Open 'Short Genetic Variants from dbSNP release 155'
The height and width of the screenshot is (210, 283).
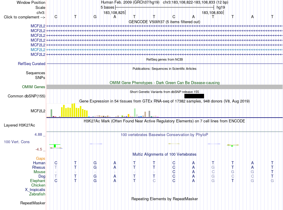[x=164, y=92]
